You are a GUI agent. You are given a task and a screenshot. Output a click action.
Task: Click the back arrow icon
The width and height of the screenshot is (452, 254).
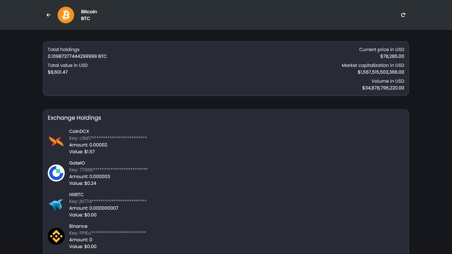[x=49, y=15]
